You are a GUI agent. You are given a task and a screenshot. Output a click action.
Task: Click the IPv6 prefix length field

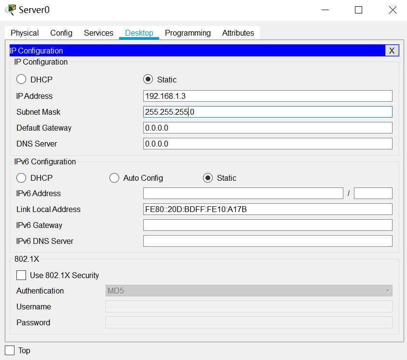tap(373, 193)
